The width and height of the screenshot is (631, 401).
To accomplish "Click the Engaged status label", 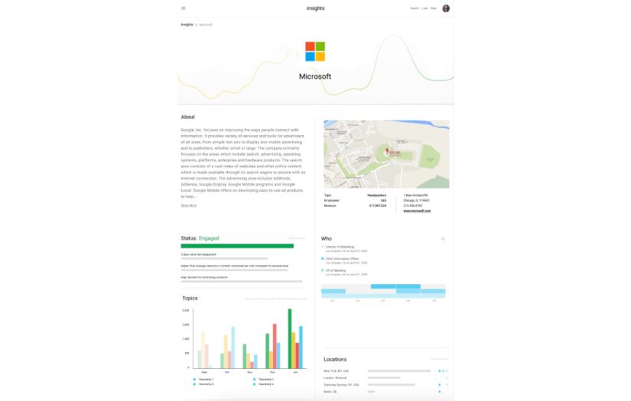I will click(x=209, y=238).
